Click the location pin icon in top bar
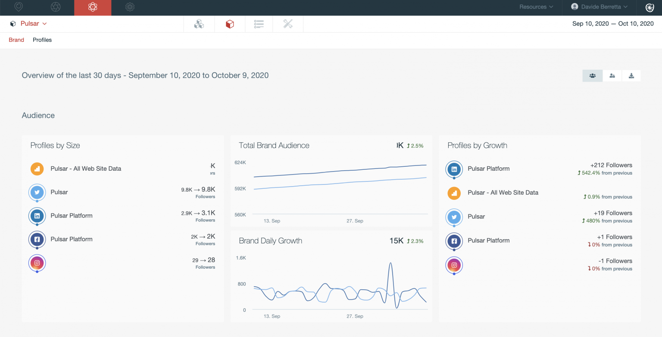The height and width of the screenshot is (337, 662). (x=19, y=7)
